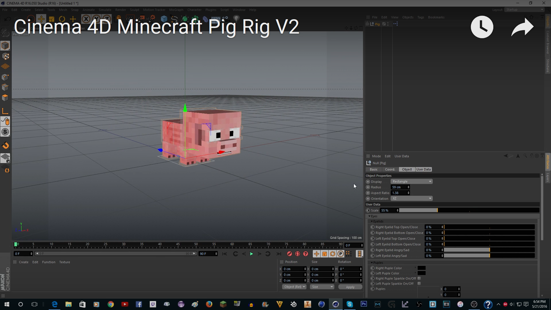Switch to Texture mode icon
The width and height of the screenshot is (551, 310).
click(x=5, y=56)
